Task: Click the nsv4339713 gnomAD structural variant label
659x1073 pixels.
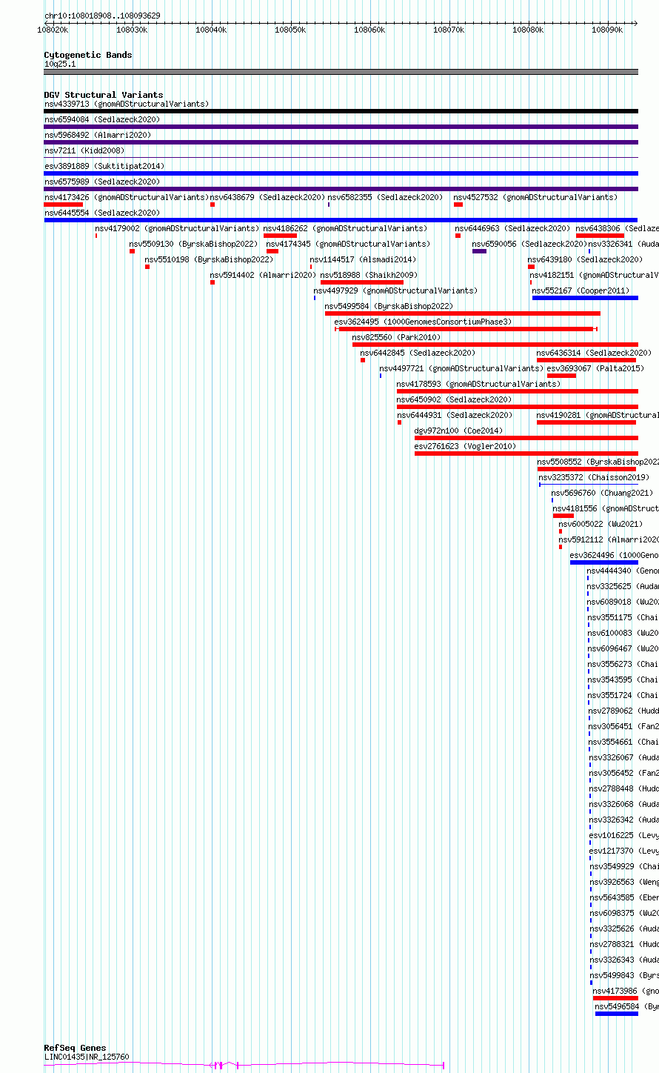Action: [x=127, y=104]
